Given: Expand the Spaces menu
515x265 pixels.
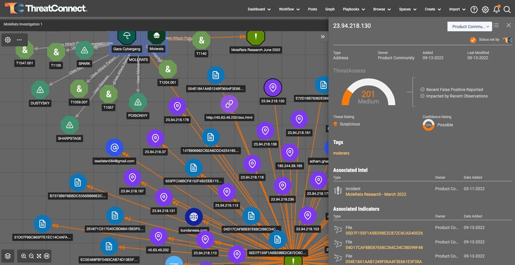Looking at the screenshot, I should pos(408,9).
